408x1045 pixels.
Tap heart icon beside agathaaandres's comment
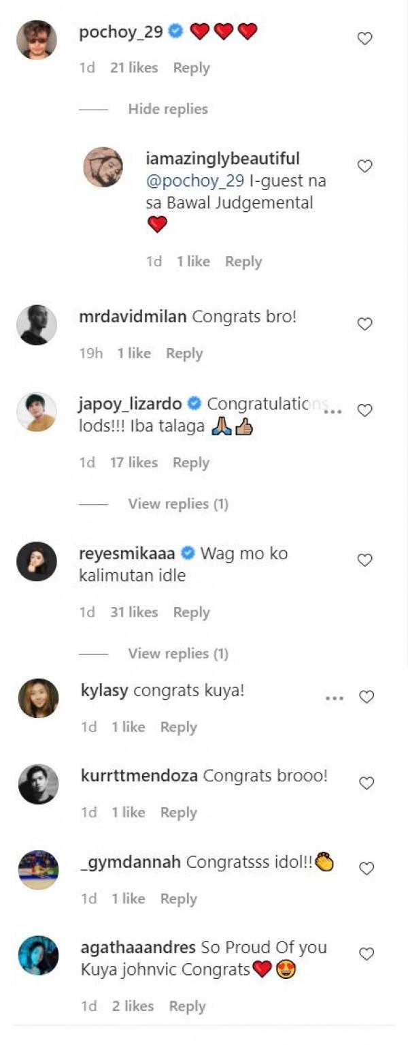tap(367, 954)
